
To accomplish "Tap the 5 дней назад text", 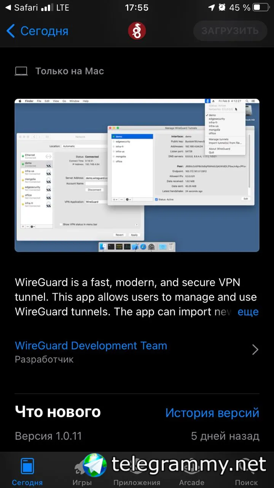I will tap(225, 436).
